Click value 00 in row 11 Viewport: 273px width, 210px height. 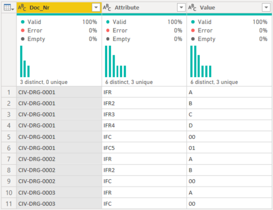[x=229, y=204]
